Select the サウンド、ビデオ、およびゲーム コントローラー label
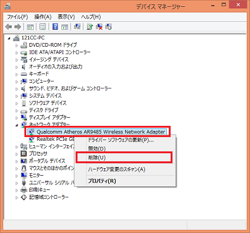Viewport: 250px width, 233px height. 70,88
